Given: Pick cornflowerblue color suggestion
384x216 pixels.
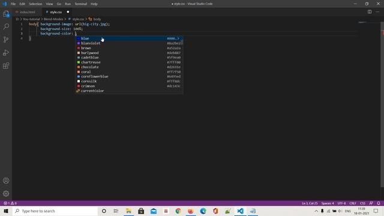Looking at the screenshot, I should click(x=129, y=76).
